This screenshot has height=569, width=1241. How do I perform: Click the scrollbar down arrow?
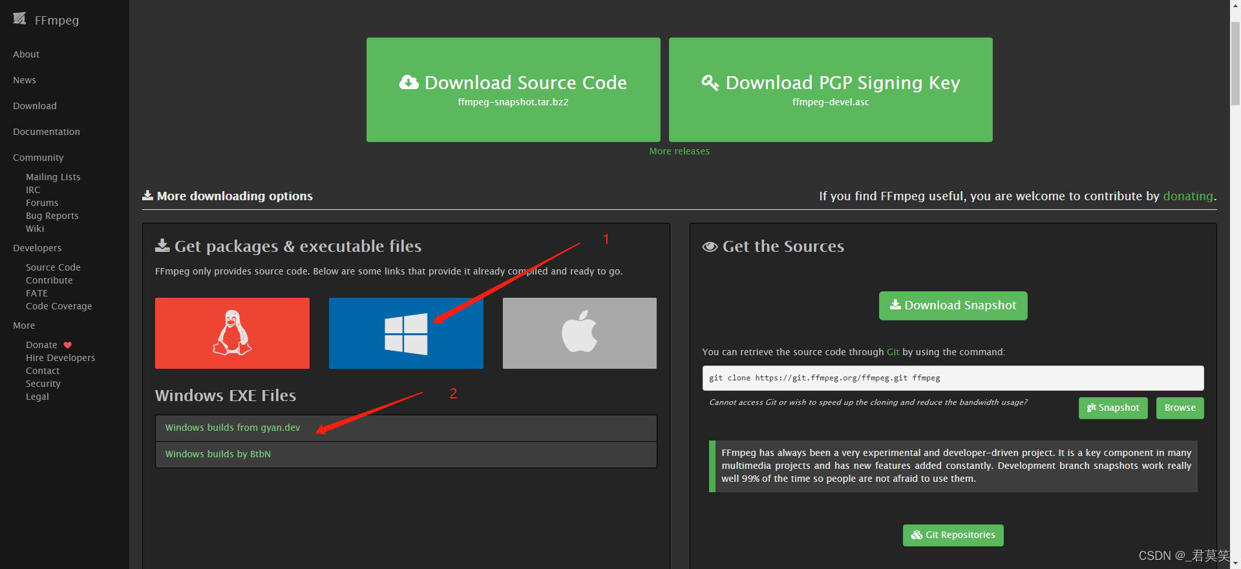pyautogui.click(x=1235, y=563)
